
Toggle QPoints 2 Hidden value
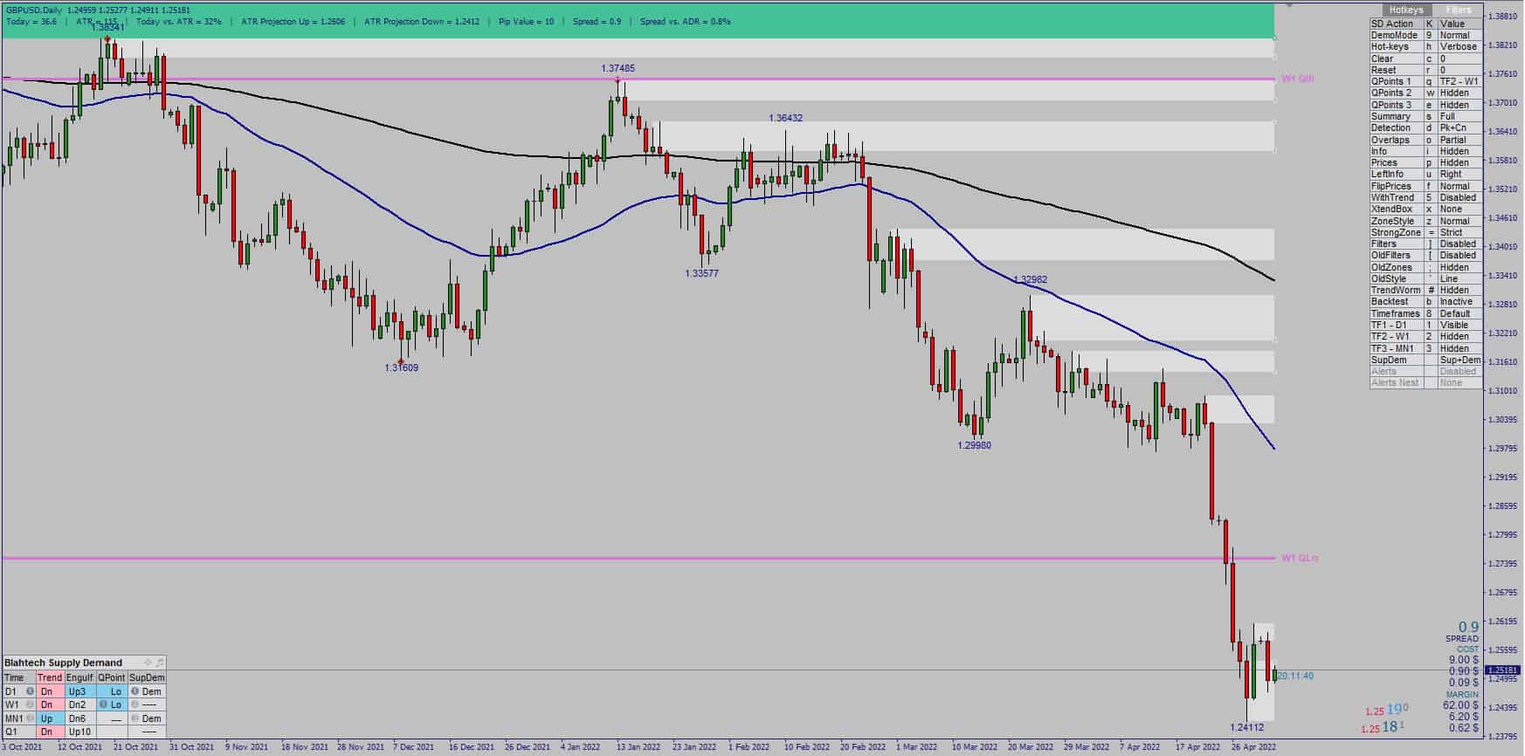pyautogui.click(x=1460, y=93)
